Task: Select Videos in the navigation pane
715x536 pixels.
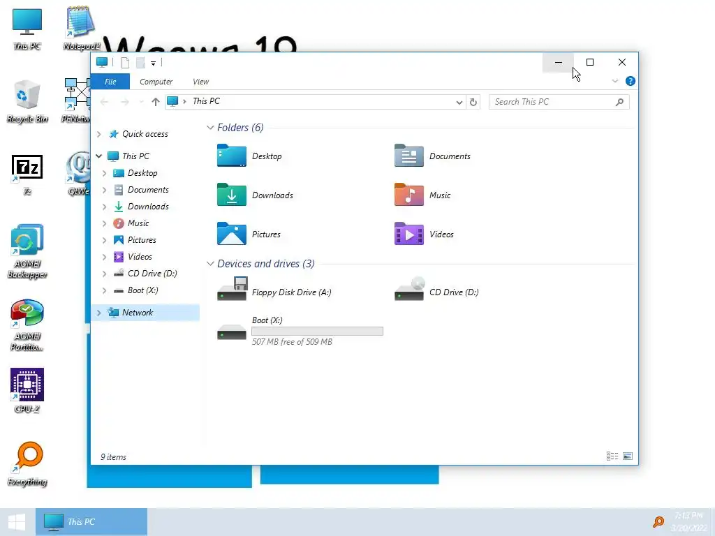Action: (140, 257)
